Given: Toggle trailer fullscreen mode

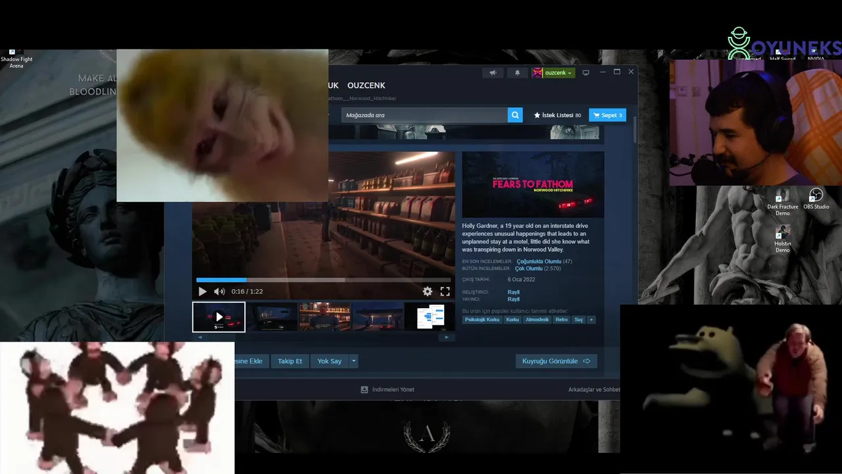Looking at the screenshot, I should pos(445,292).
